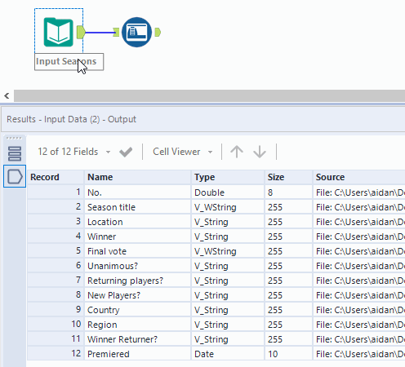Click the Browse tool output anchor

[x=158, y=33]
